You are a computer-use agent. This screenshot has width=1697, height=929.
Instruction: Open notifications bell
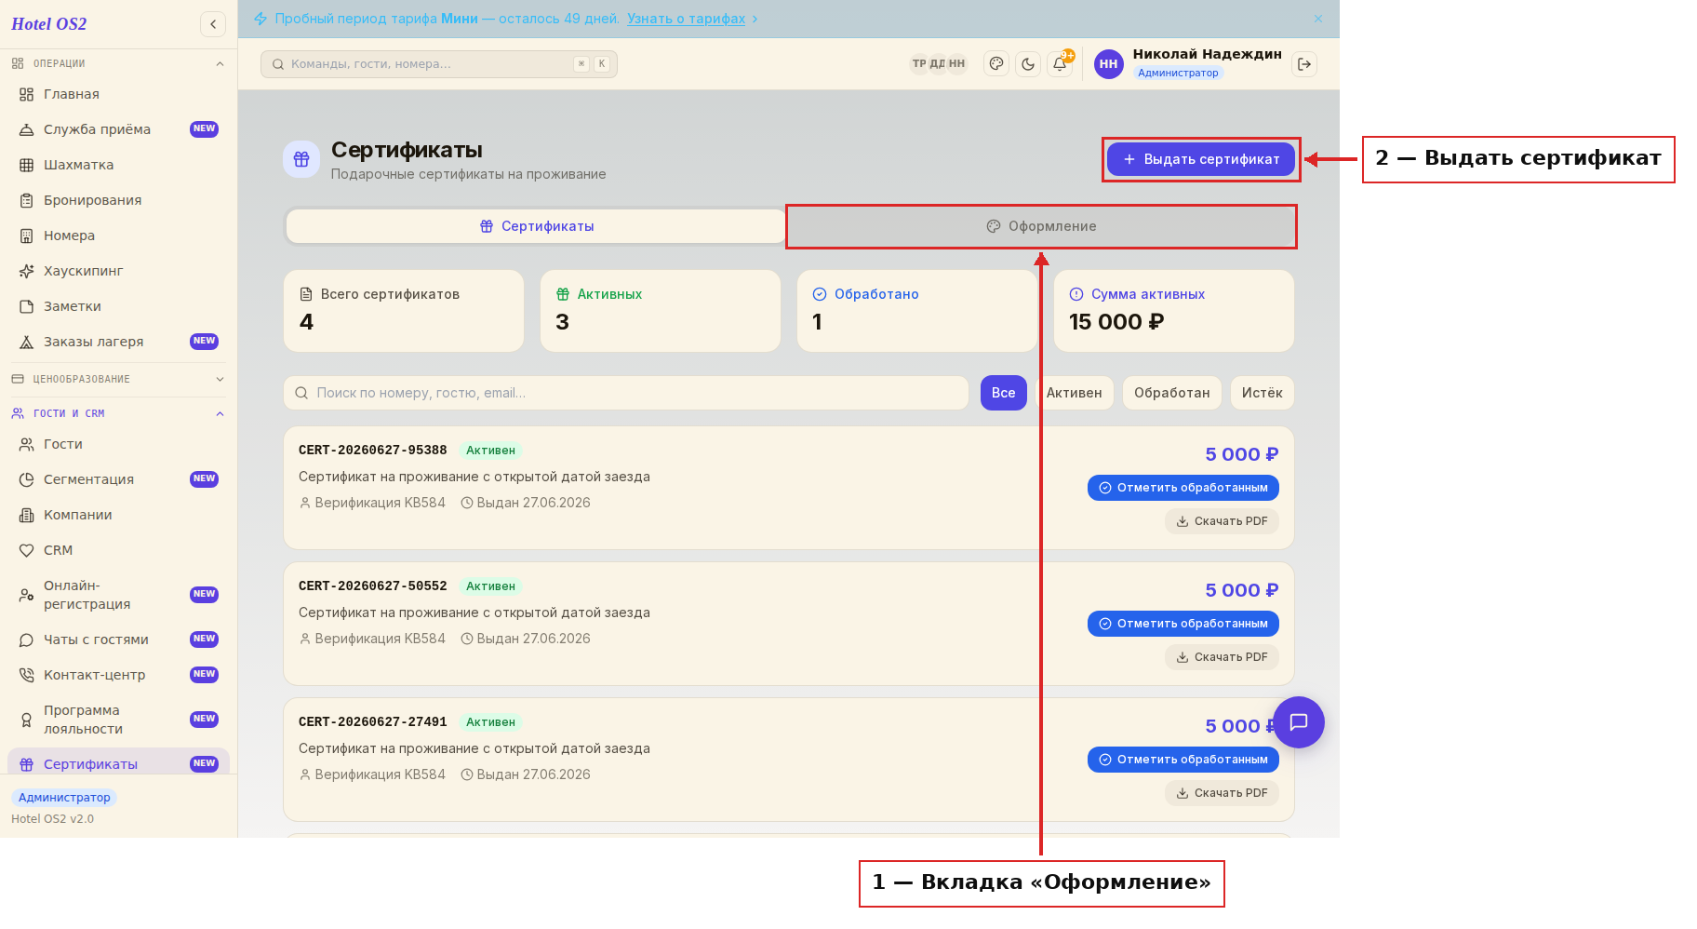click(x=1060, y=64)
